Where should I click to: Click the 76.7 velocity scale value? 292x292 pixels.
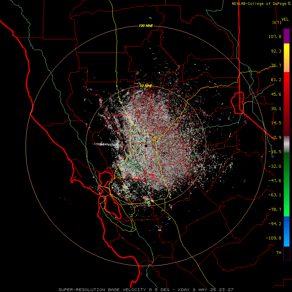276,65
